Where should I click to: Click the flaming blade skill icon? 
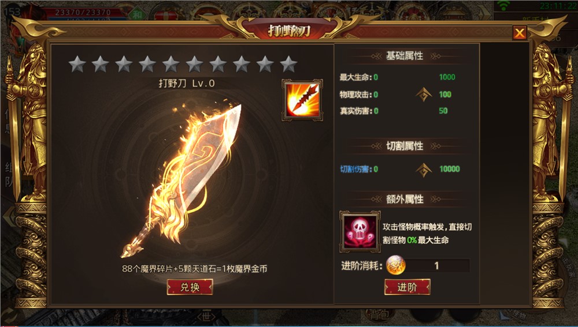click(302, 100)
